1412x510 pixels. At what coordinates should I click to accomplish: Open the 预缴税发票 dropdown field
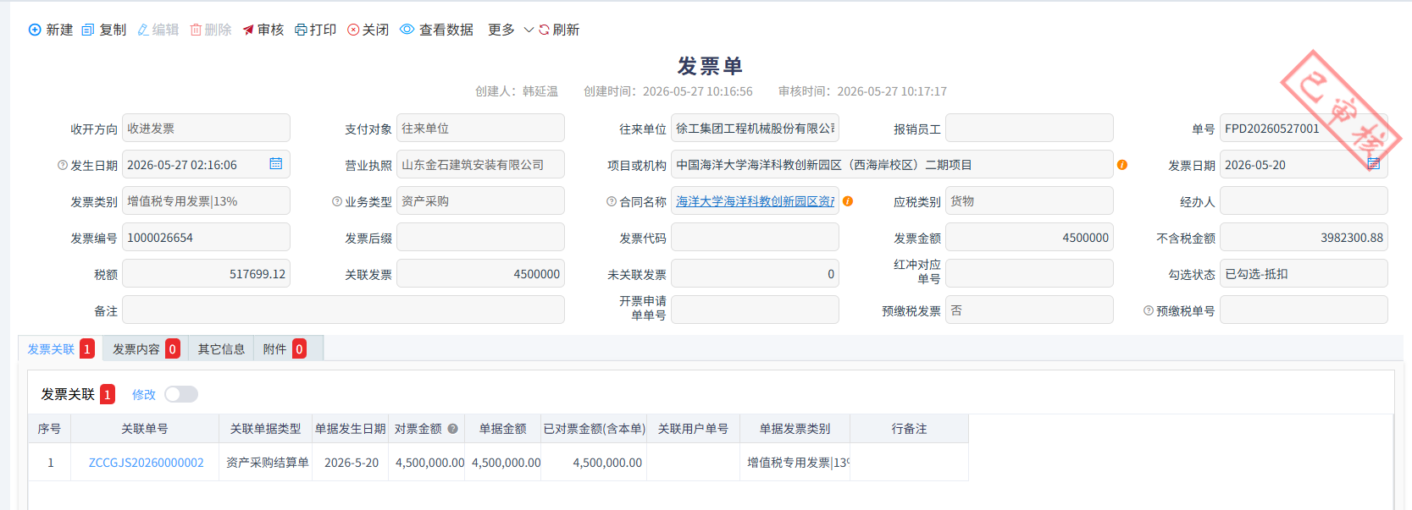(x=1029, y=310)
